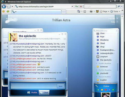Image resolution: width=125 pixels, height=97 pixels.
Task: Open the search provider dropdown arrow
Action: click(122, 6)
